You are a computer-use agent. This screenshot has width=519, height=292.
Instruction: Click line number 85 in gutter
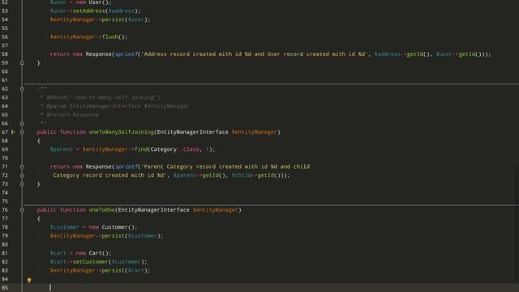(5, 288)
